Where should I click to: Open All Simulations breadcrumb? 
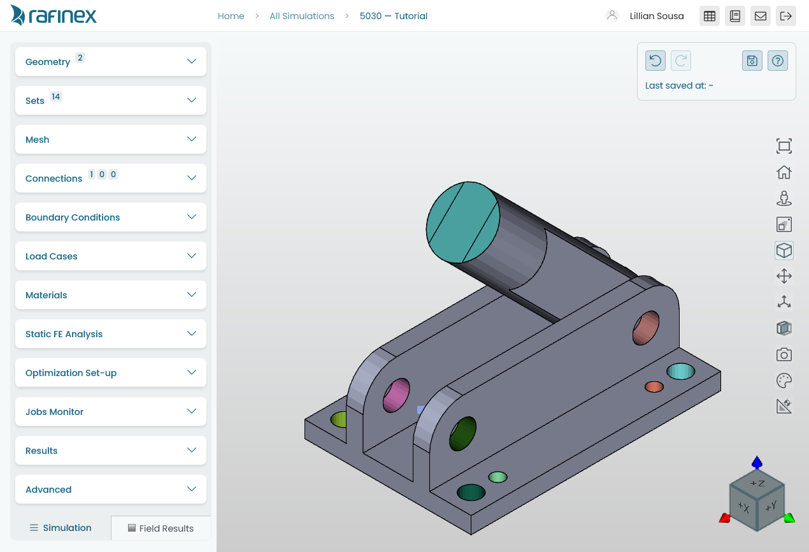coord(302,16)
